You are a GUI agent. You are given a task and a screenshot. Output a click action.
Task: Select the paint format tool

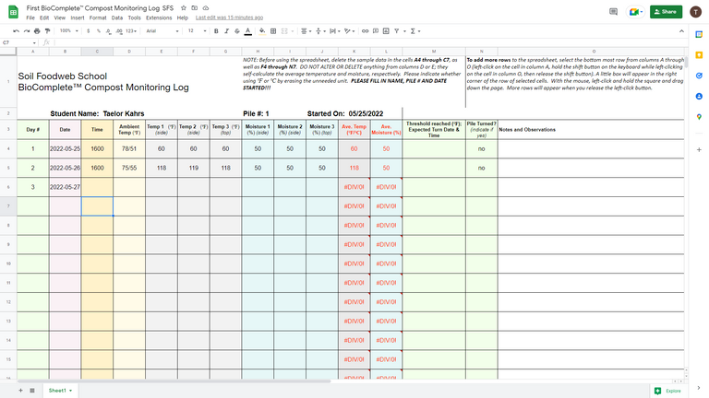pos(47,31)
